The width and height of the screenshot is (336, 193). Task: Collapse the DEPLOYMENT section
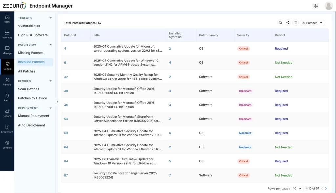tap(50, 108)
